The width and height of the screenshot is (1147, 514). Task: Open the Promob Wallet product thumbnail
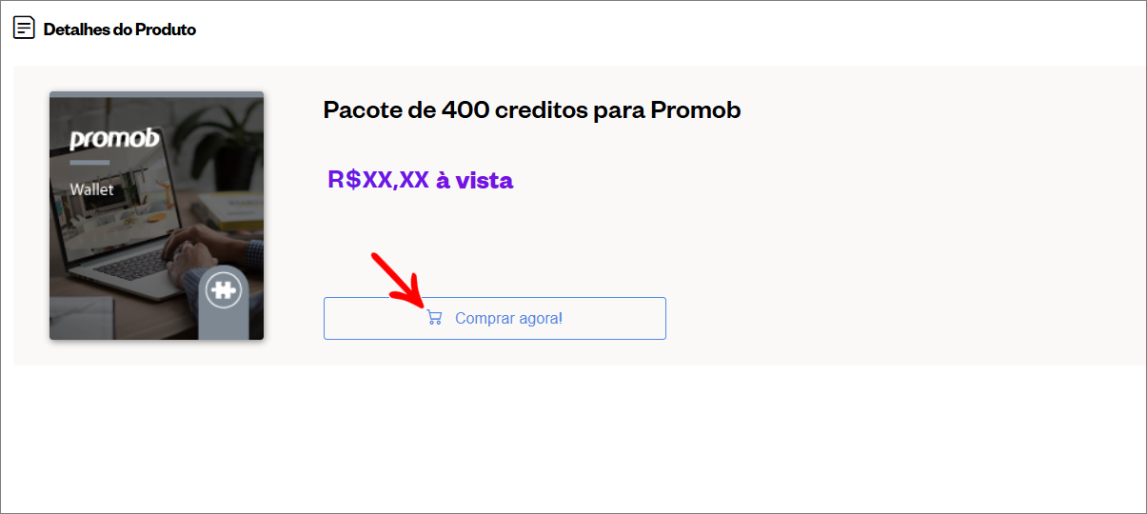tap(156, 216)
